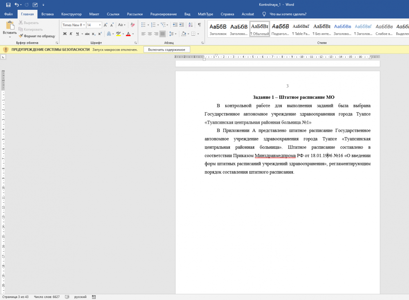Increase indent of the paragraph
Viewport: 409px width, 300px height.
[x=182, y=25]
